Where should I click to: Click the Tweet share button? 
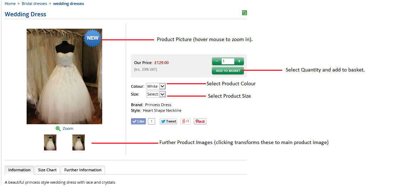click(168, 121)
